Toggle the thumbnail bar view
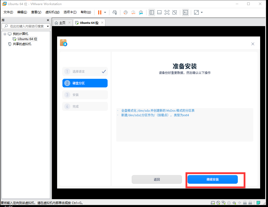This screenshot has width=268, height=207. 159,12
